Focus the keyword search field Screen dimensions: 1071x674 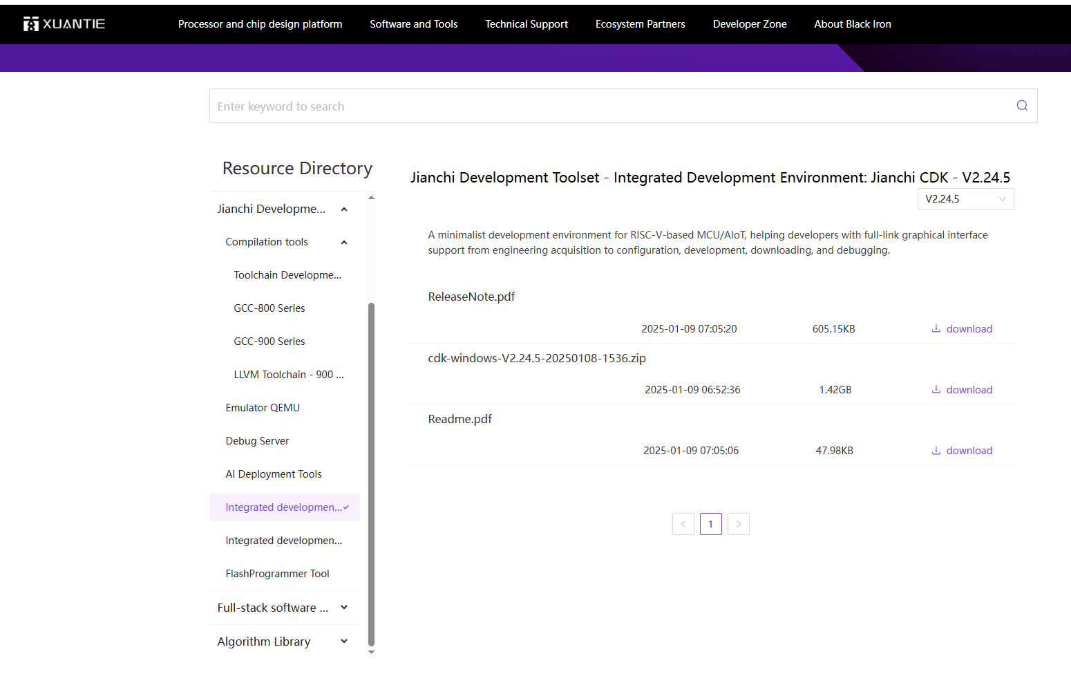[x=623, y=106]
